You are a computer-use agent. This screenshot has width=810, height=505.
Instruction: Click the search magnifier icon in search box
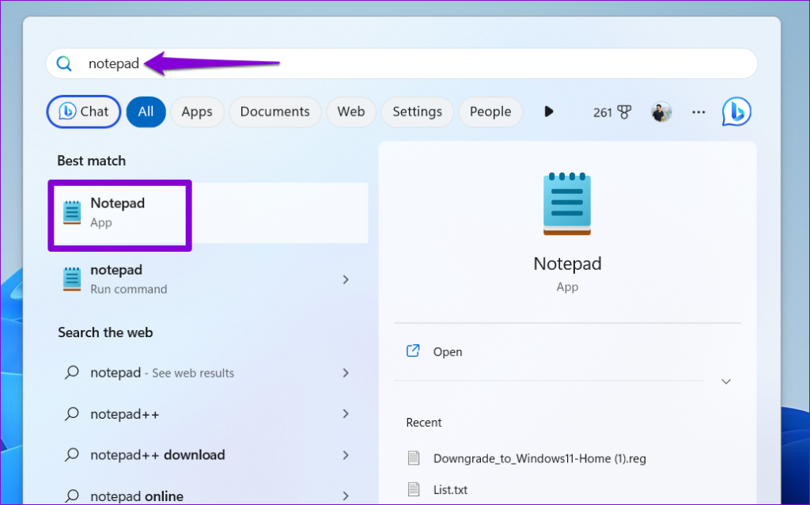(64, 63)
